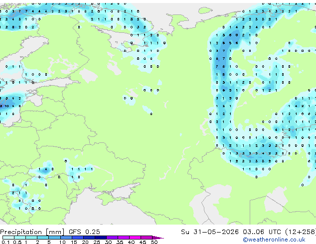Click the '50' legend scale label
The image size is (316, 244).
coord(154,242)
